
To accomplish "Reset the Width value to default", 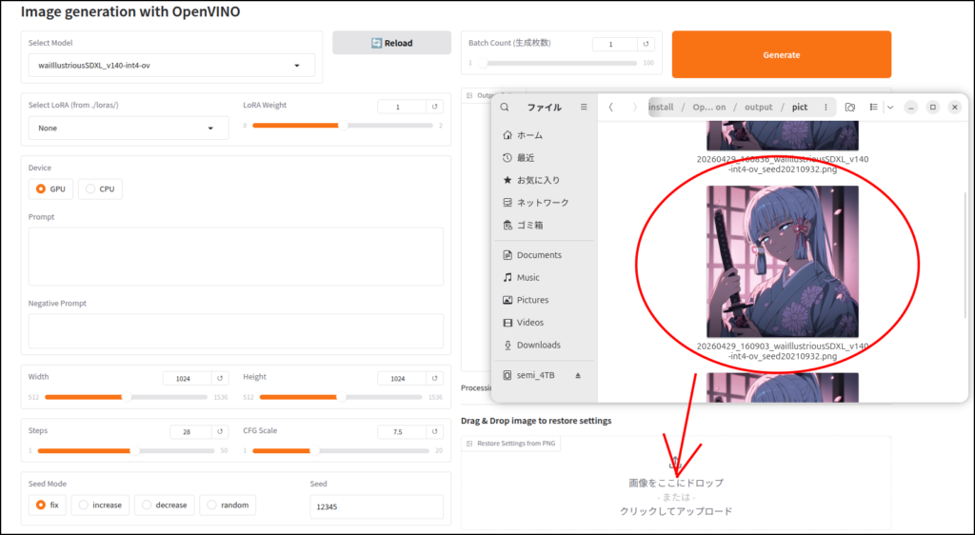I will coord(220,378).
